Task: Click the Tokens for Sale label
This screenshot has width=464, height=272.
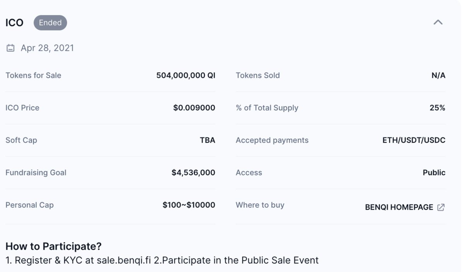Action: coord(33,75)
